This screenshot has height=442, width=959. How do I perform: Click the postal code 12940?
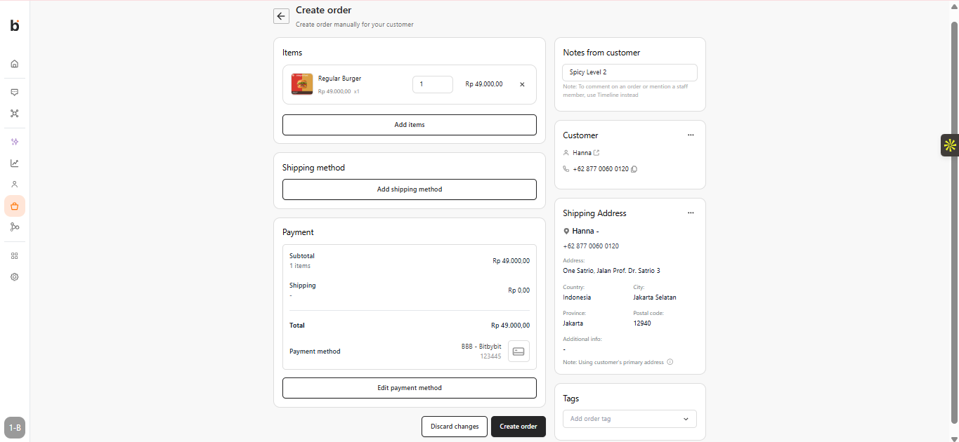642,323
